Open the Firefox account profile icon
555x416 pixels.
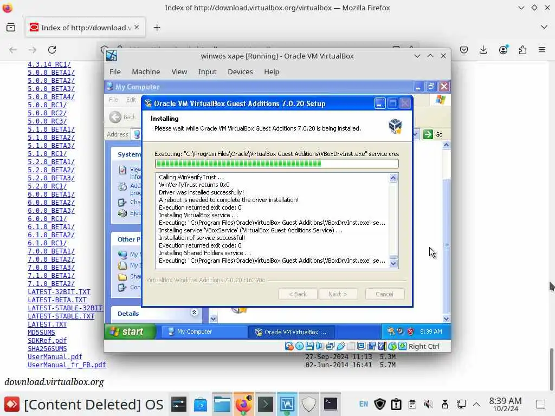point(503,50)
